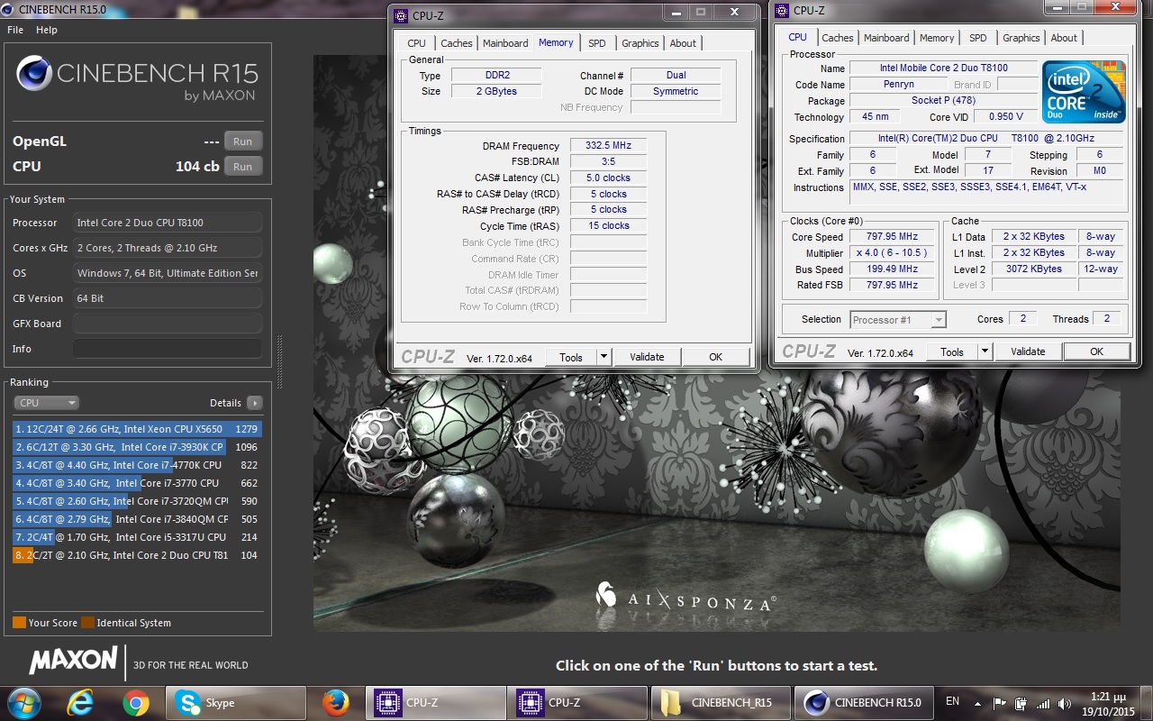The height and width of the screenshot is (721, 1153).
Task: Open Tools dropdown arrow in Memory CPU-Z window
Action: 604,357
